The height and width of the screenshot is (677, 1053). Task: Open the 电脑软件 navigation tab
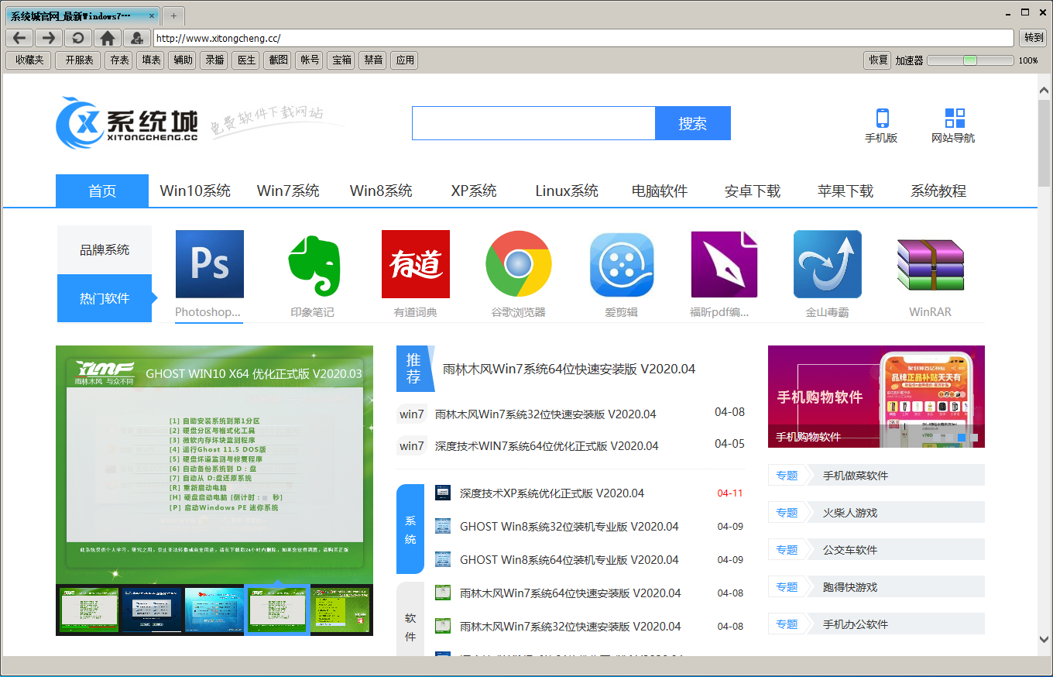click(x=660, y=191)
